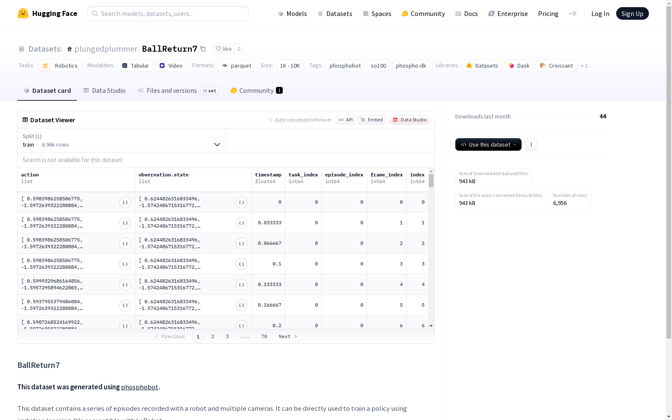
Task: Expand observation.state cell in timestamp 0.133333 row
Action: tap(241, 285)
